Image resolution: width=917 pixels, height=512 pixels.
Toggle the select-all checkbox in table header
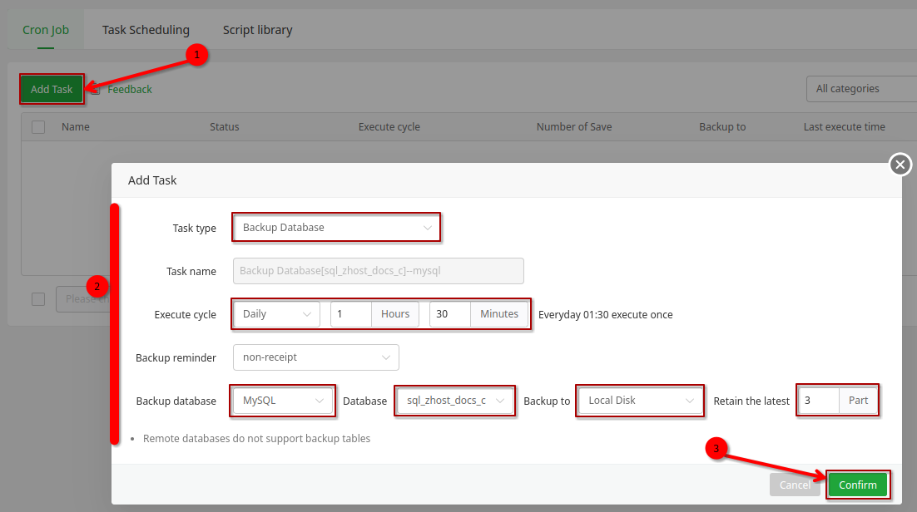coord(38,127)
